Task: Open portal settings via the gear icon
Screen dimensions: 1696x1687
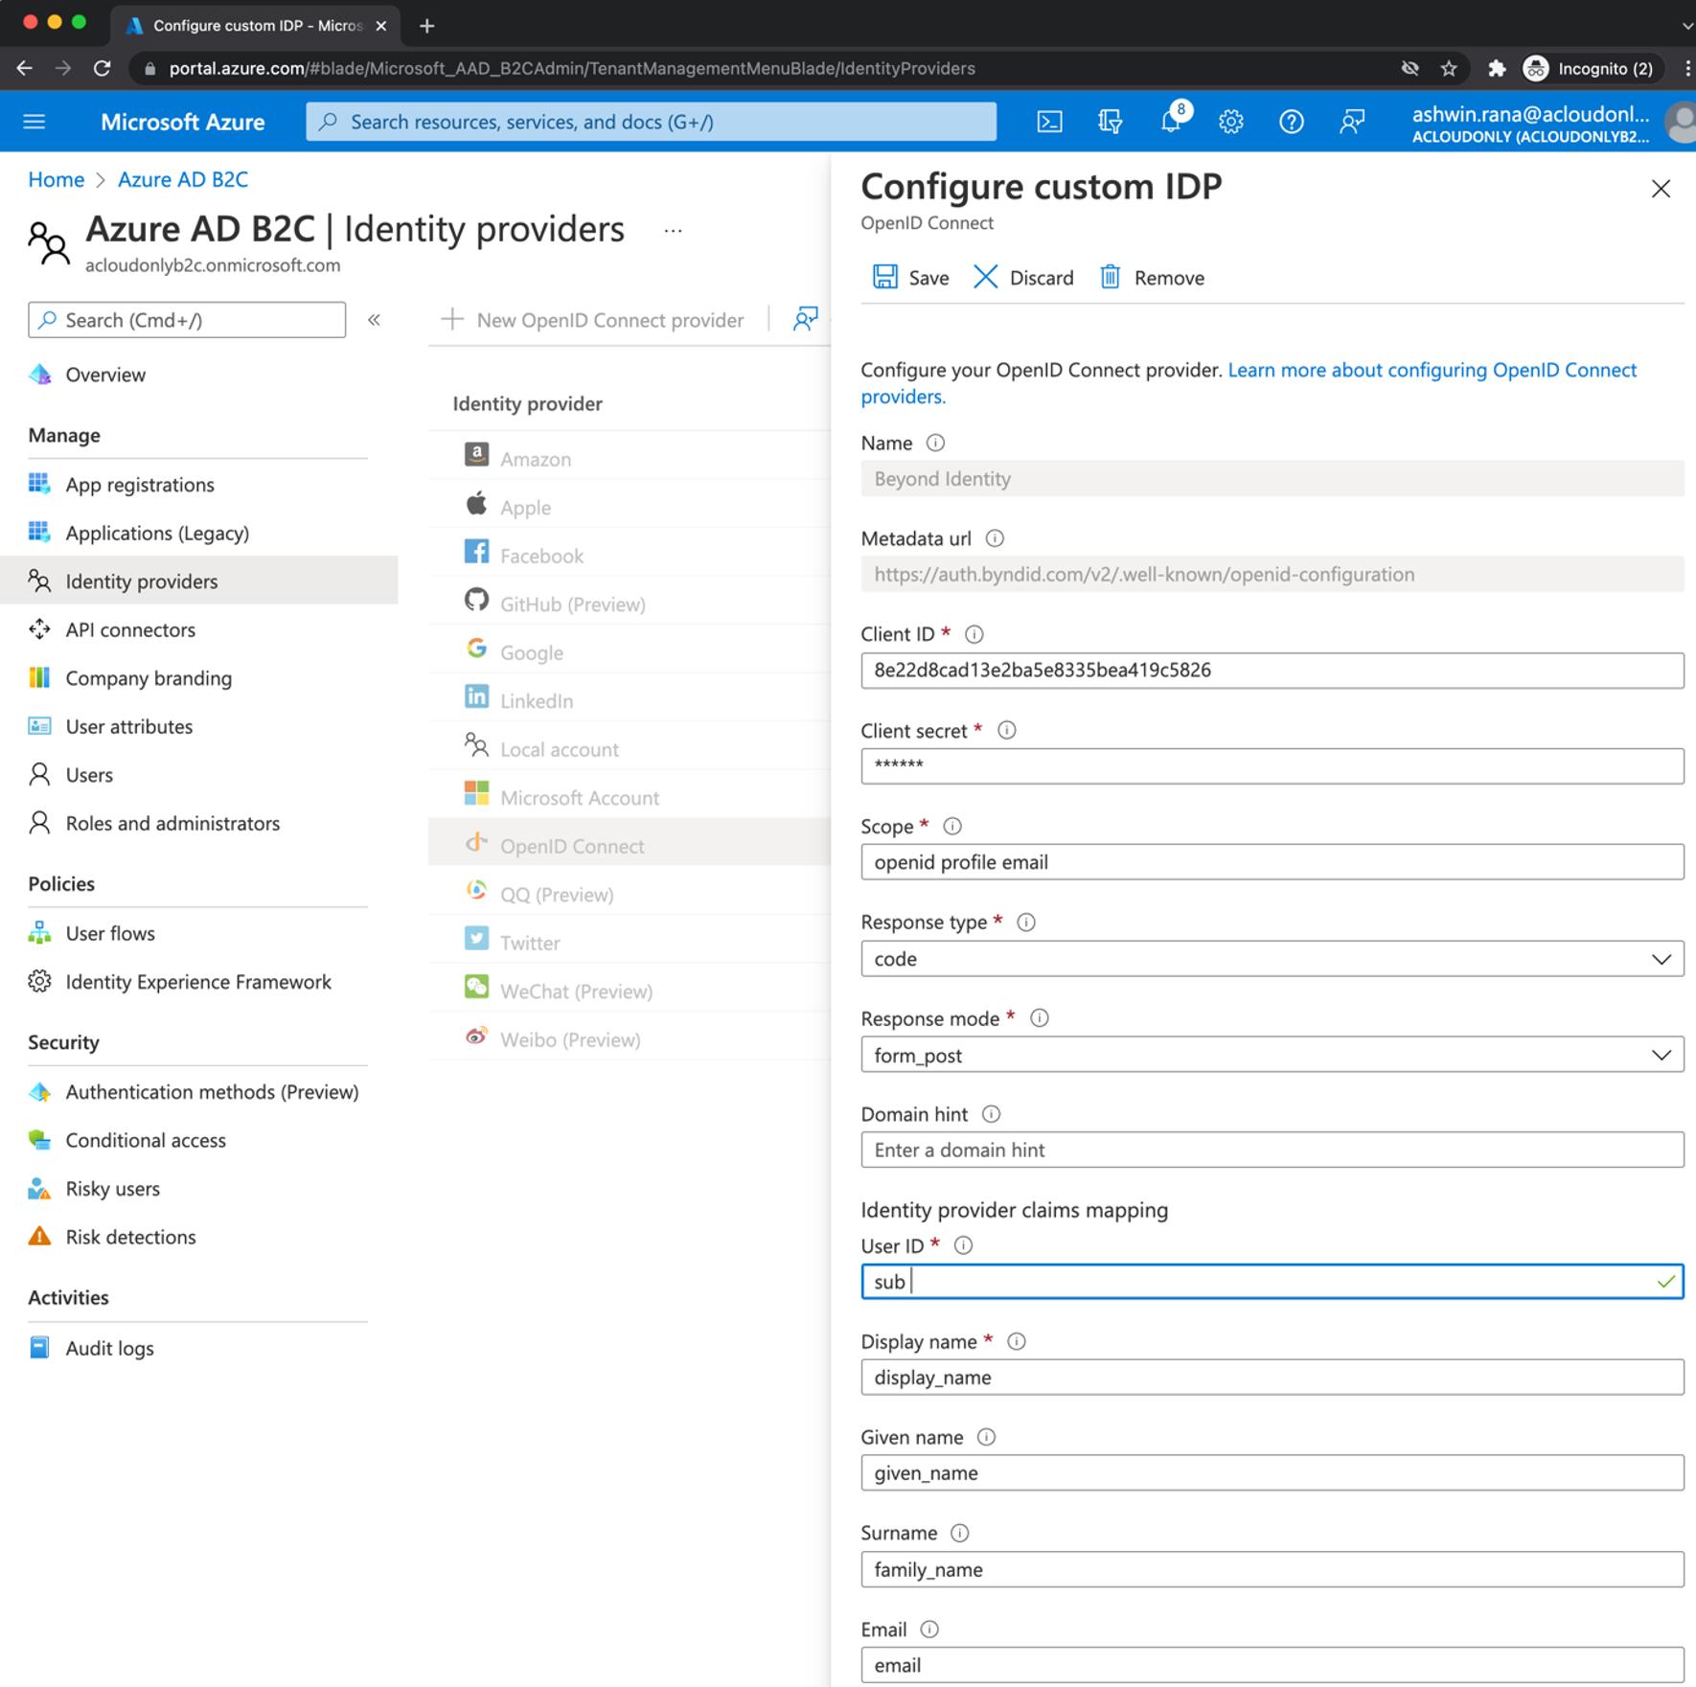Action: pyautogui.click(x=1230, y=122)
